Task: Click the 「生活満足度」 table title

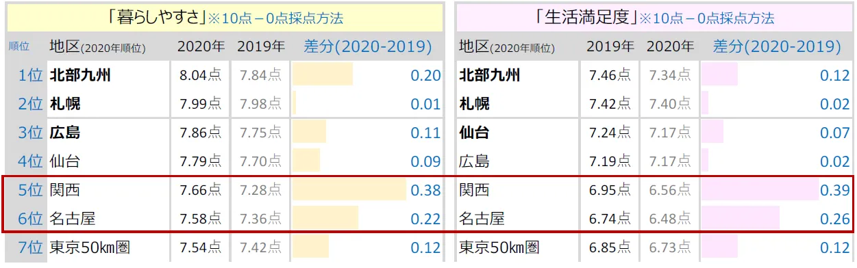Action: [584, 17]
